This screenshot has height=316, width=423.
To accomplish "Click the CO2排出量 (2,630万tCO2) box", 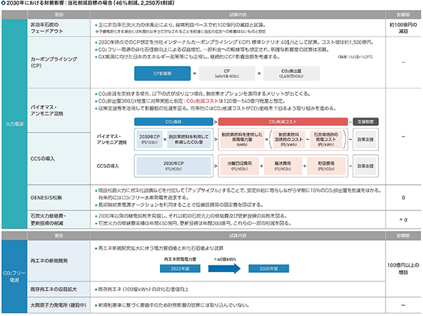I will point(291,73).
